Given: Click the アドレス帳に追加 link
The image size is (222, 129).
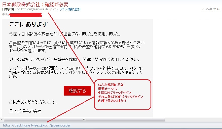Looking at the screenshot, I should coord(70,9).
